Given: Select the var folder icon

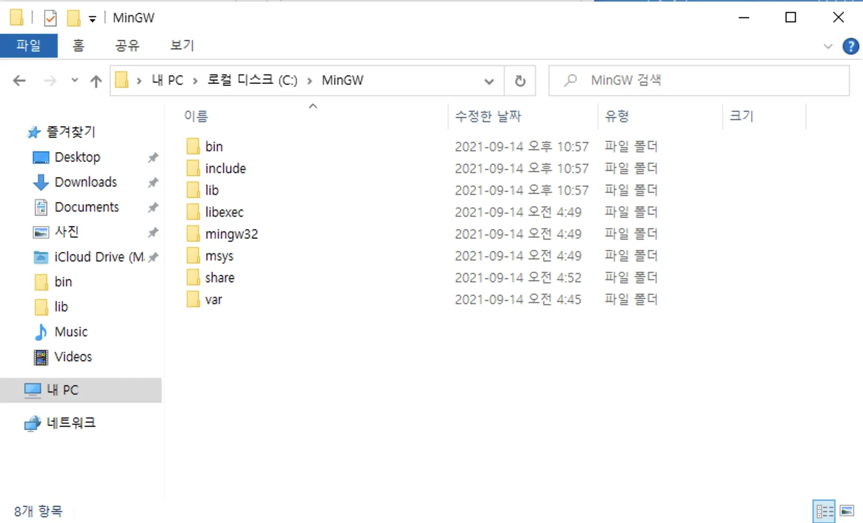Looking at the screenshot, I should coord(193,299).
